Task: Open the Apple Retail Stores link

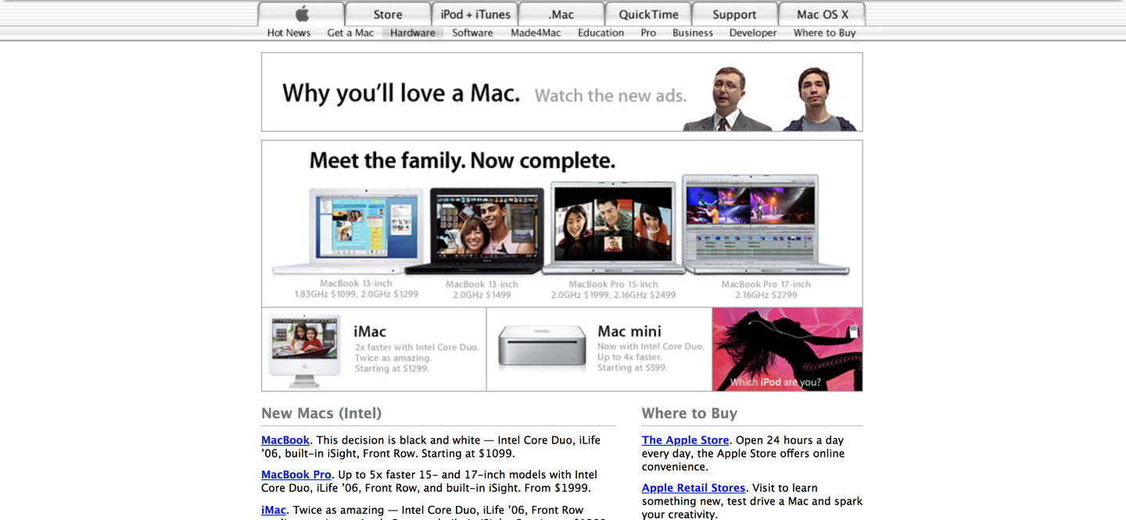Action: (x=693, y=487)
